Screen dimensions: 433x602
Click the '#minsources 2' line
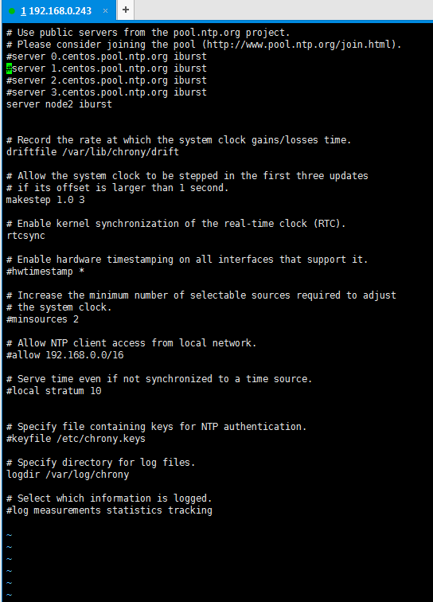43,319
